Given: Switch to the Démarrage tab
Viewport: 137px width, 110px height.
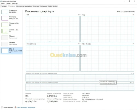Looking at the screenshot, I should [x=36, y=6].
